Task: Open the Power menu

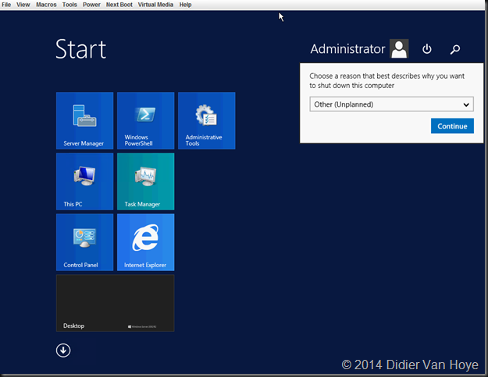Action: click(91, 5)
